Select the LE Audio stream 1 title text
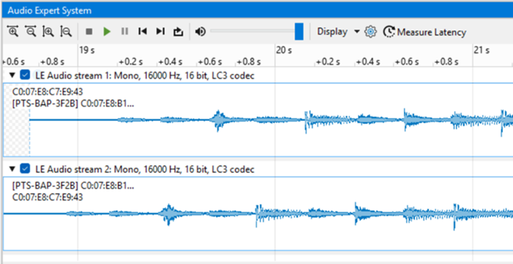This screenshot has width=513, height=264. [x=145, y=76]
